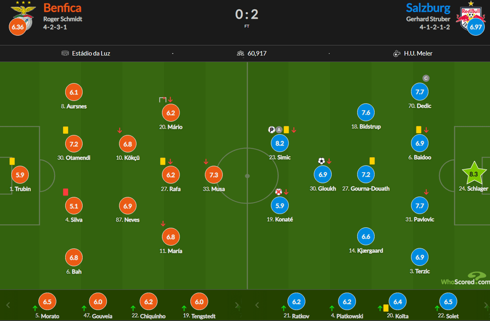The height and width of the screenshot is (321, 490).
Task: Open the Salzburg team name link
Action: click(428, 8)
